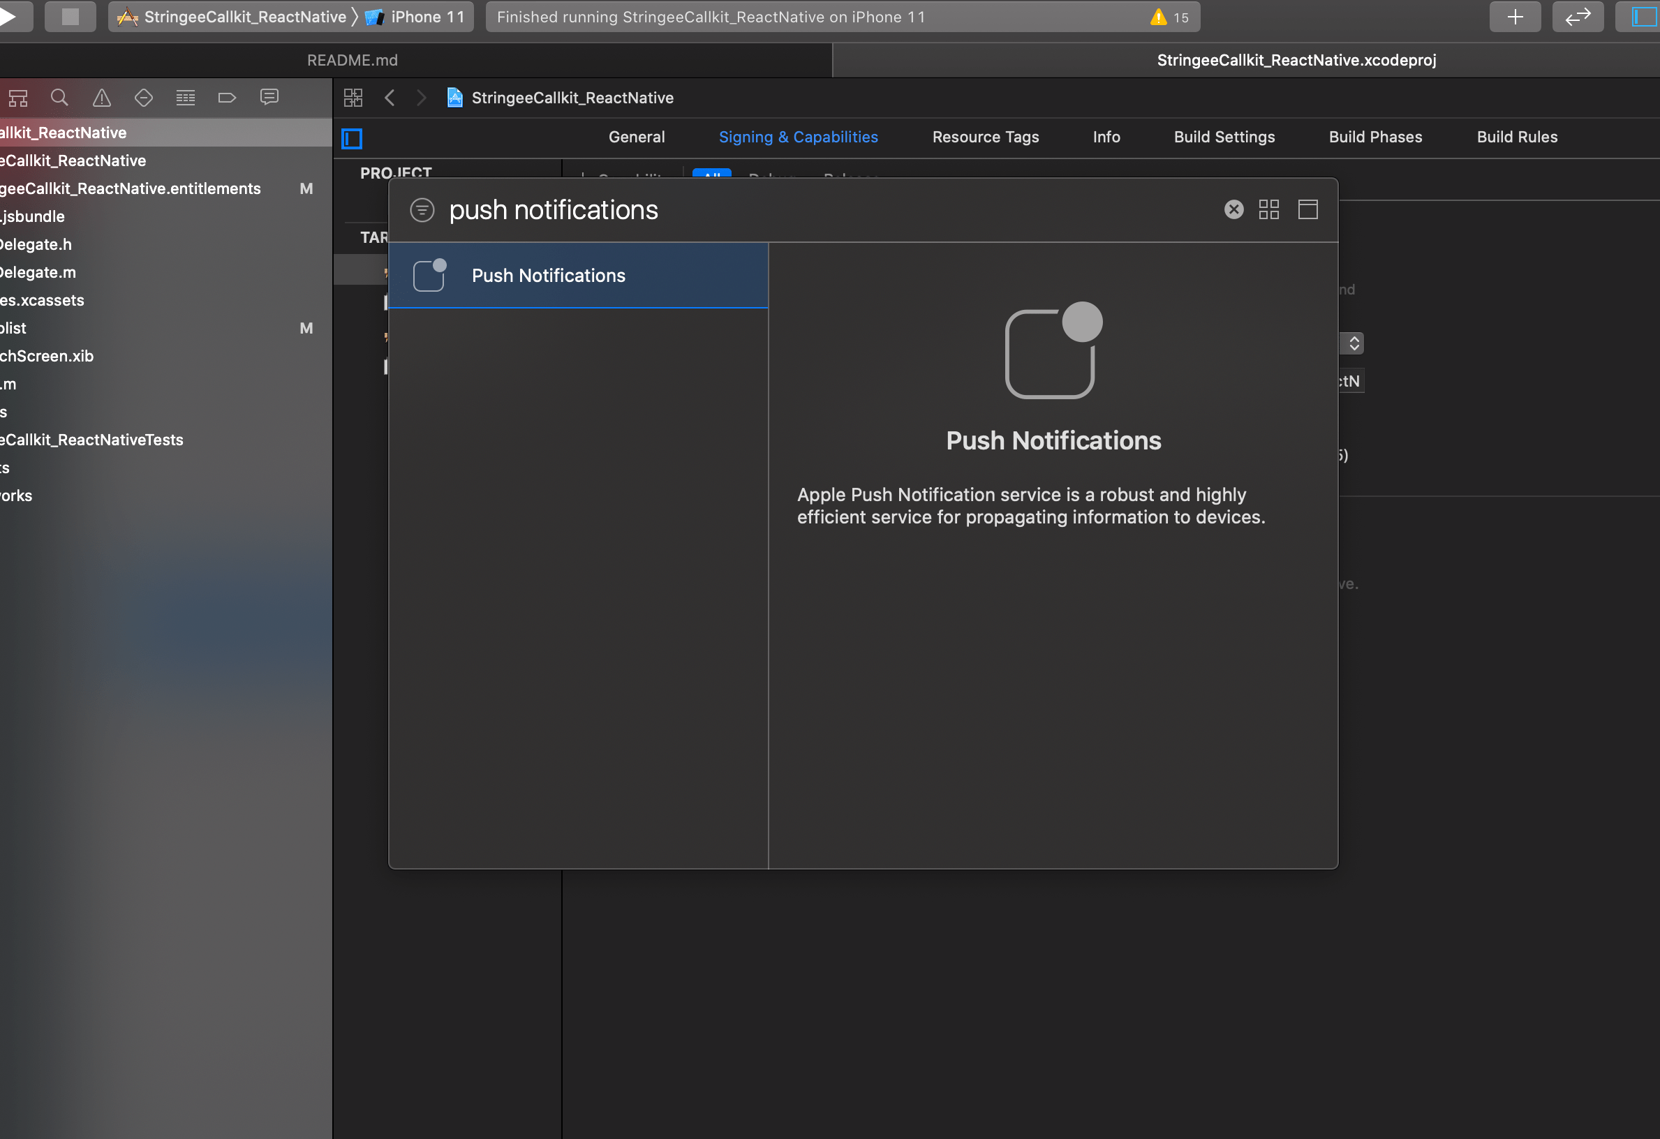This screenshot has width=1660, height=1139.
Task: Select the Push Notifications capability row
Action: tap(578, 276)
